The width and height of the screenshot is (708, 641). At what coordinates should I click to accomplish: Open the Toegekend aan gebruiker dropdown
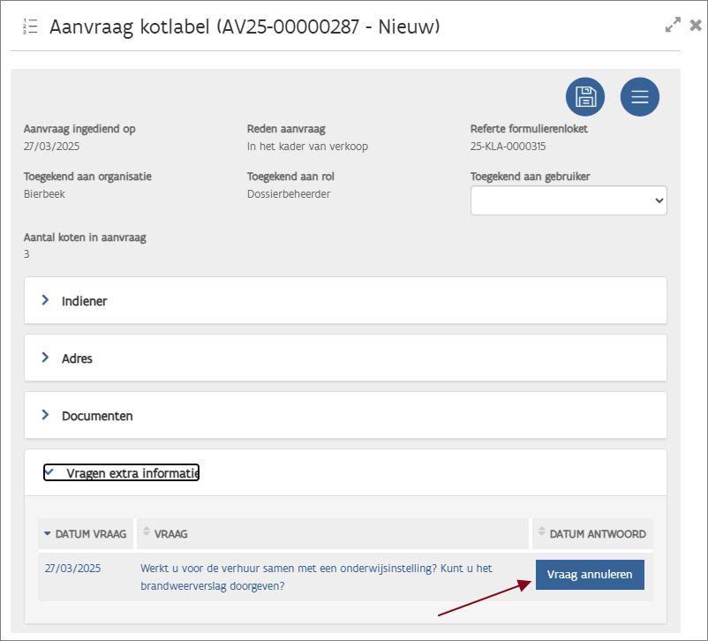(x=568, y=200)
